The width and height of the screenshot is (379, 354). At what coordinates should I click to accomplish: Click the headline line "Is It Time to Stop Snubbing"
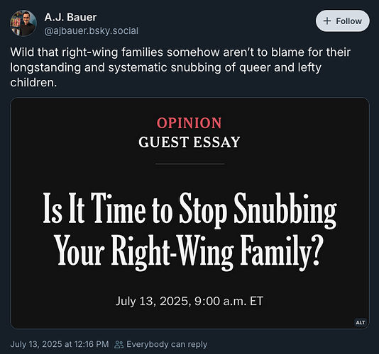tap(189, 210)
